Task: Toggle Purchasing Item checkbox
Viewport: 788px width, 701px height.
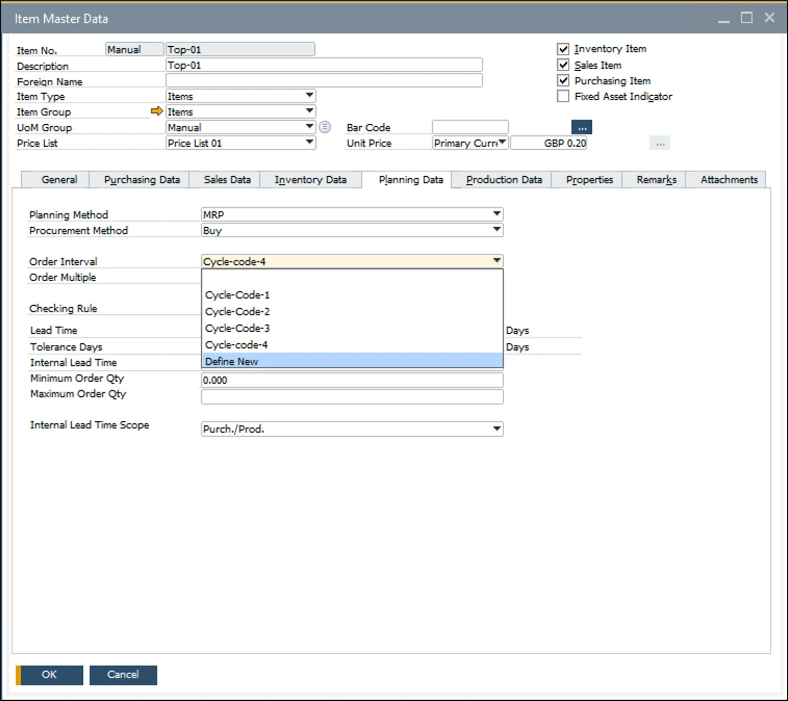Action: tap(563, 81)
